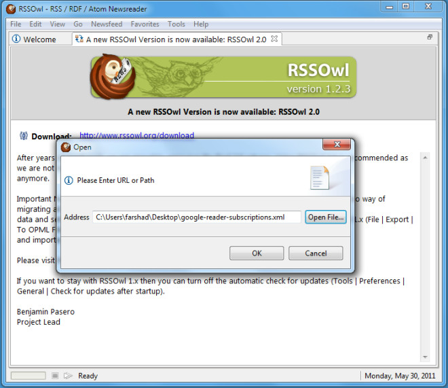Click the info icon beside Please Enter URL
Screen dimensions: 448x388
[69, 181]
